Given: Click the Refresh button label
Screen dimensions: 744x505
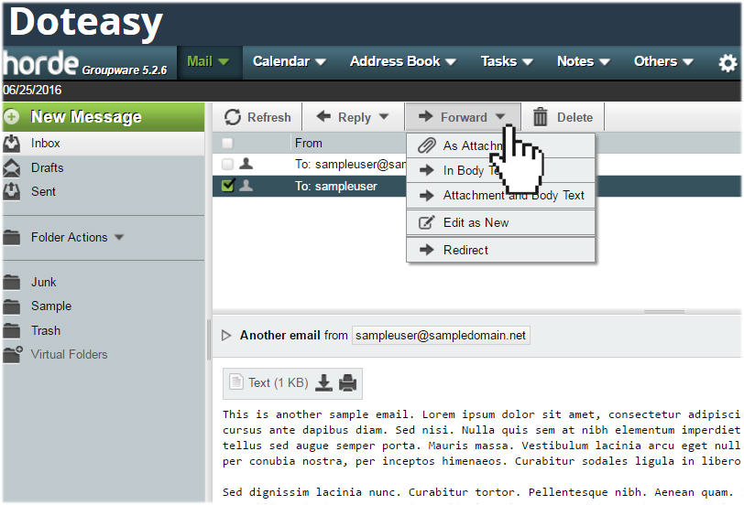Looking at the screenshot, I should (x=269, y=117).
